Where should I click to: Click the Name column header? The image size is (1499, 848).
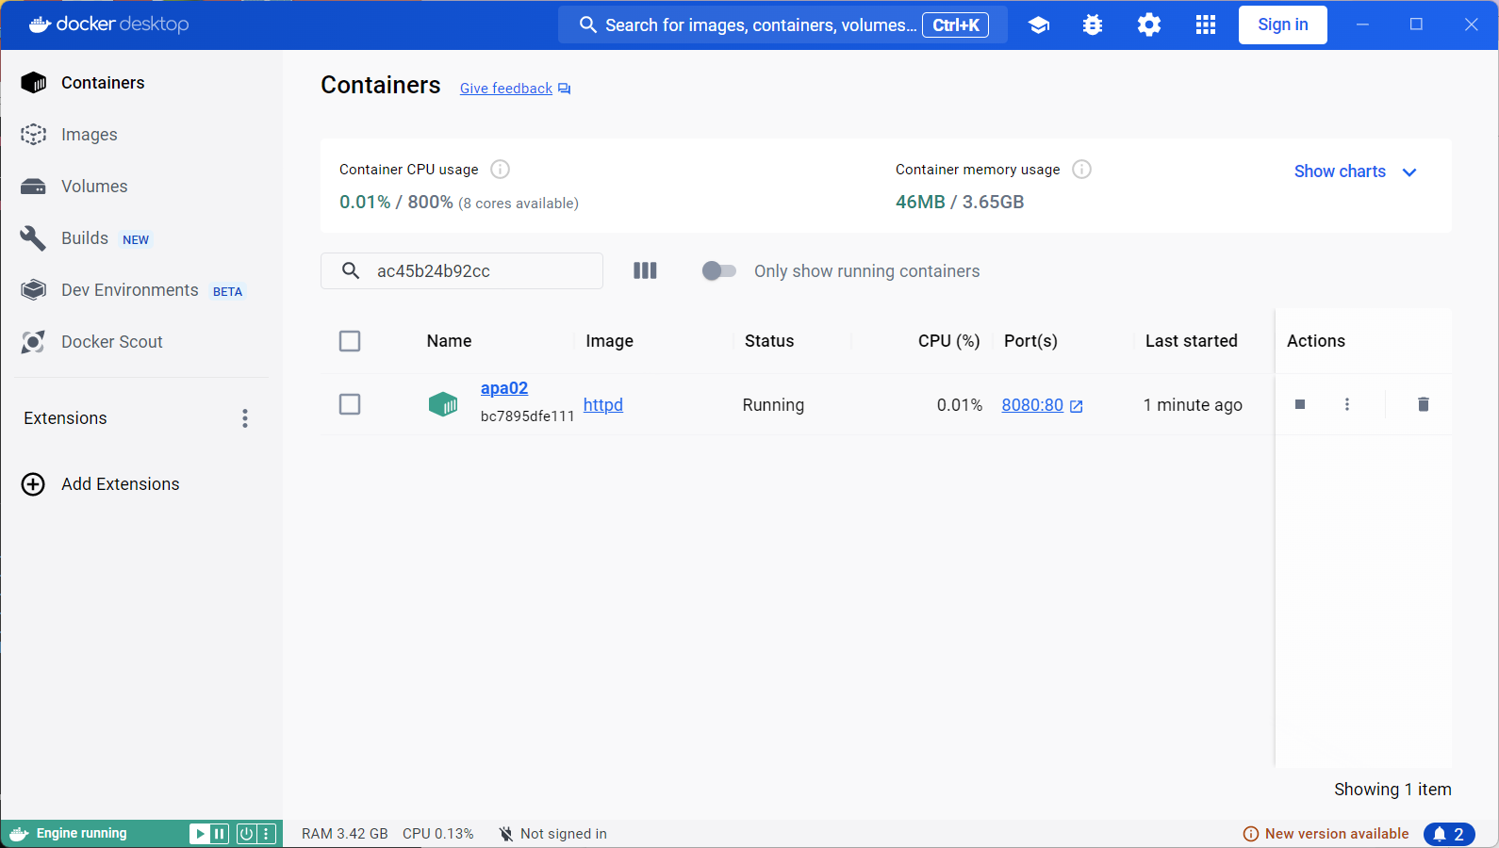pos(450,341)
